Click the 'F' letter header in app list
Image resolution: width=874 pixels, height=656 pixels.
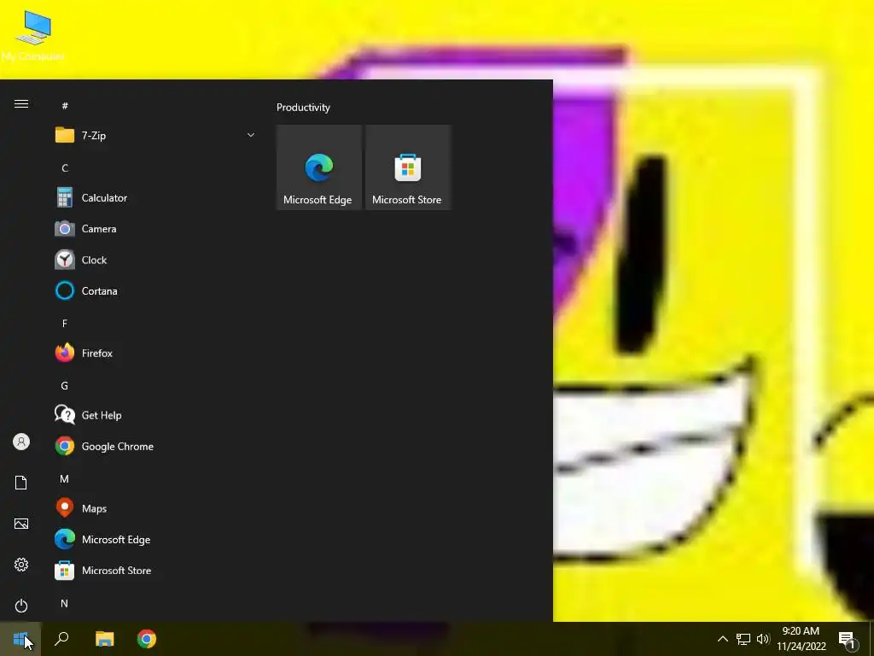[65, 324]
